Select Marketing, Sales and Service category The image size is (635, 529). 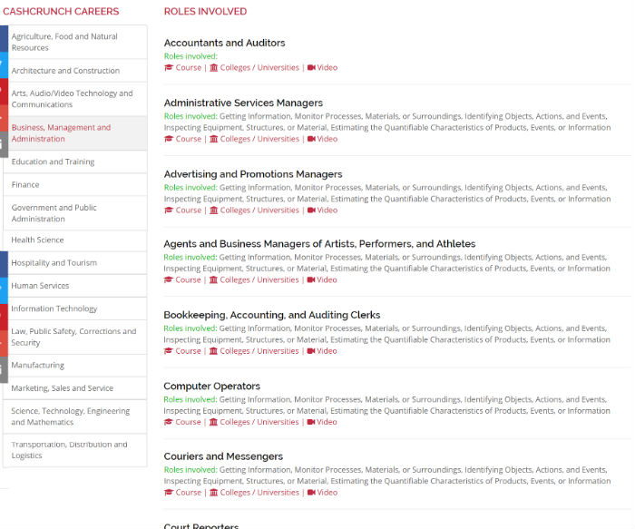(x=75, y=388)
